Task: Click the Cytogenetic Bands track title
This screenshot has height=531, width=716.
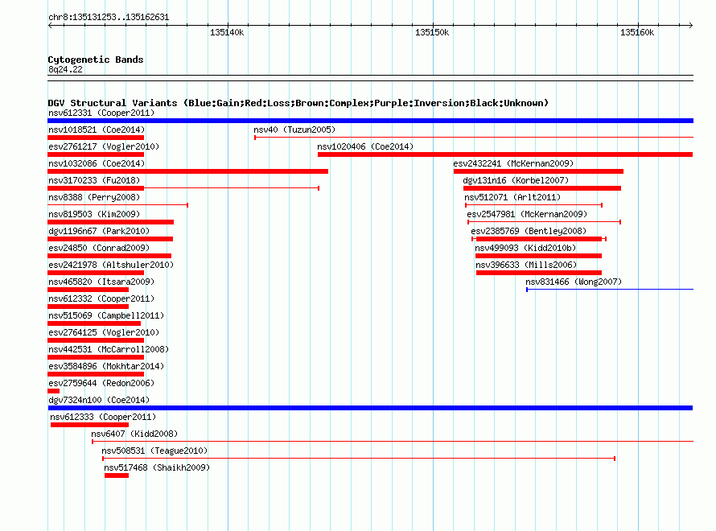Action: click(96, 60)
